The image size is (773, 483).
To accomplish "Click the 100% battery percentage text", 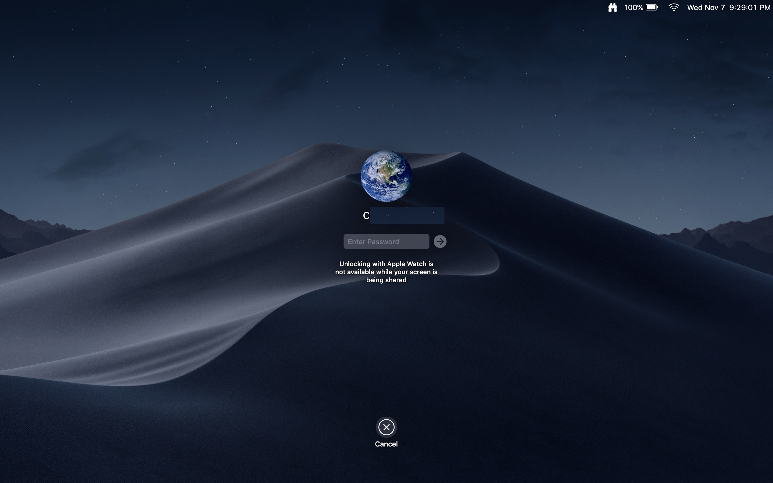I will tap(634, 7).
